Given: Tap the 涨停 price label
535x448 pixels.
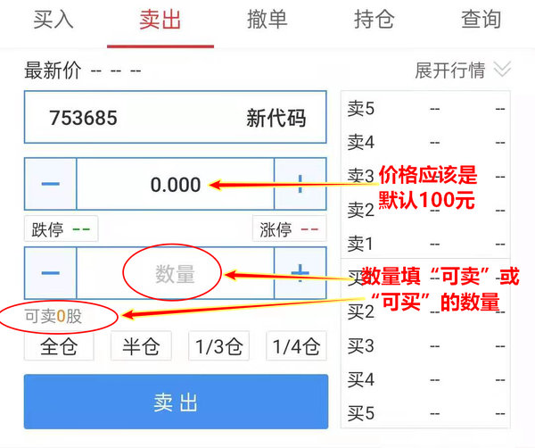Looking at the screenshot, I should 289,228.
